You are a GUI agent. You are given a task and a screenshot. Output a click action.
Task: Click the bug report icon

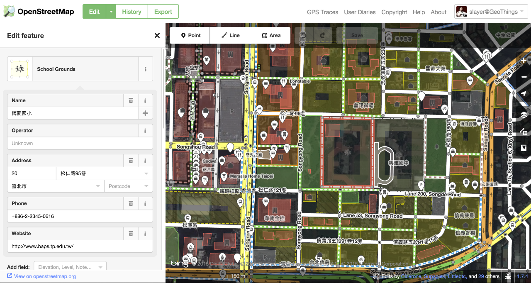(x=507, y=276)
